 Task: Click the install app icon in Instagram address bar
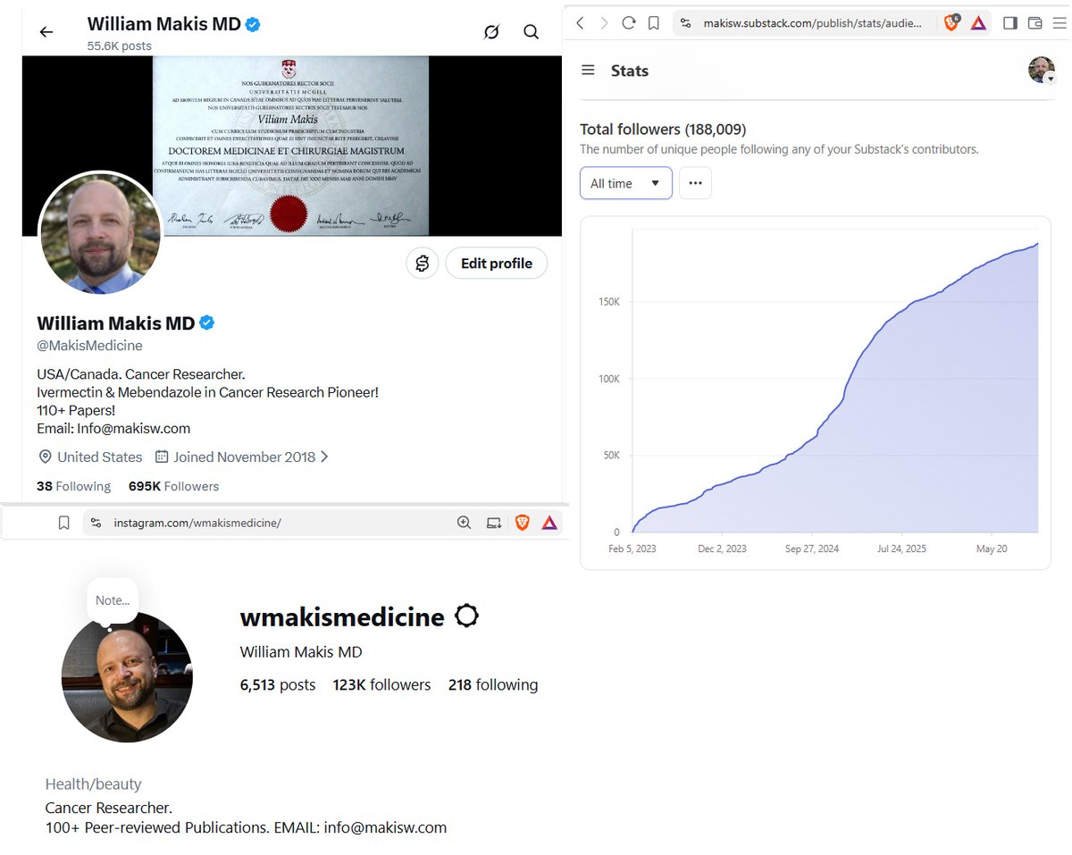pyautogui.click(x=494, y=523)
